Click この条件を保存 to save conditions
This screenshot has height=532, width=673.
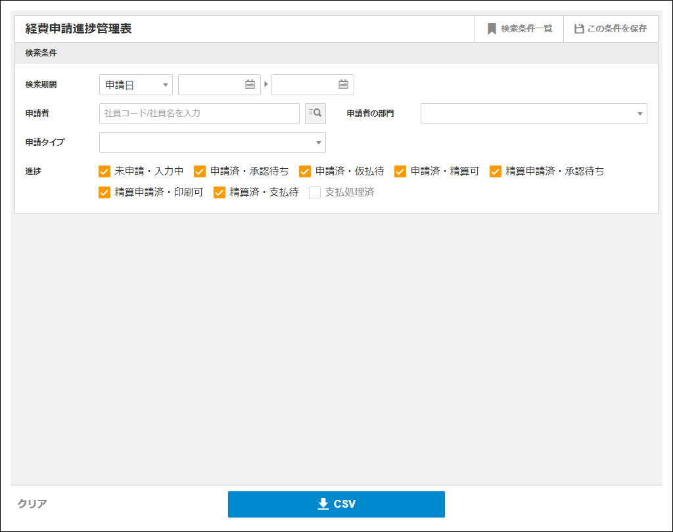611,29
